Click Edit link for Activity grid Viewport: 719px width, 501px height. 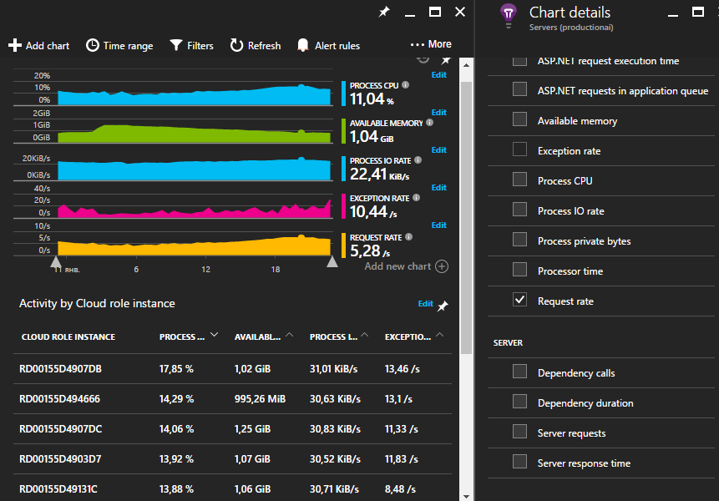click(425, 304)
